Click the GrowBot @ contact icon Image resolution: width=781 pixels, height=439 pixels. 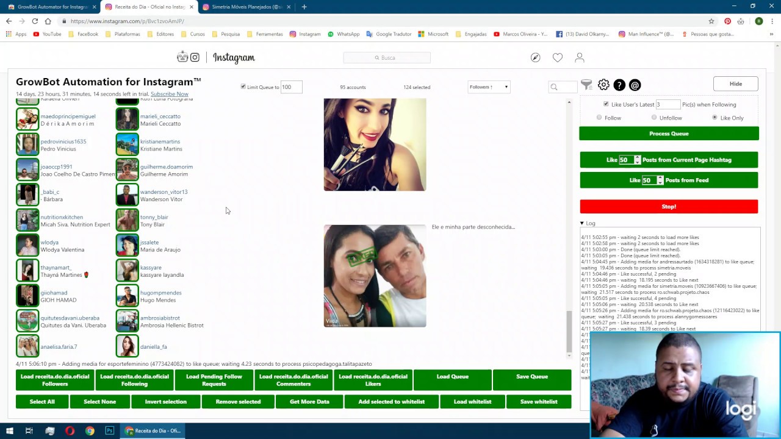(635, 85)
